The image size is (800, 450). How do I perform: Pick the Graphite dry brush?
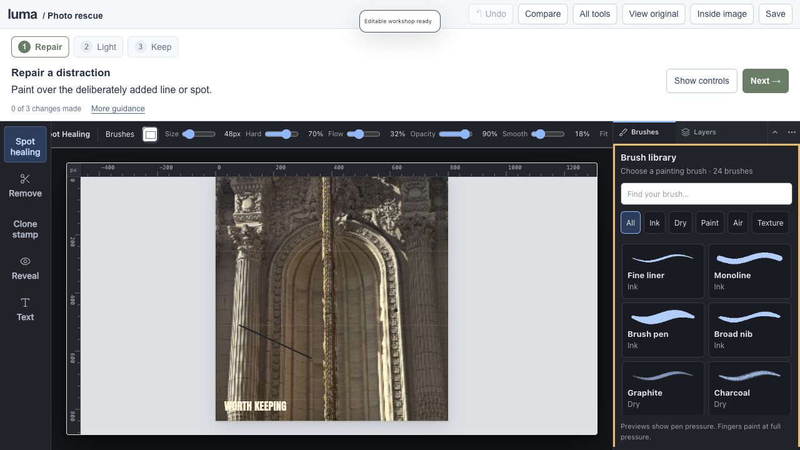pos(663,388)
